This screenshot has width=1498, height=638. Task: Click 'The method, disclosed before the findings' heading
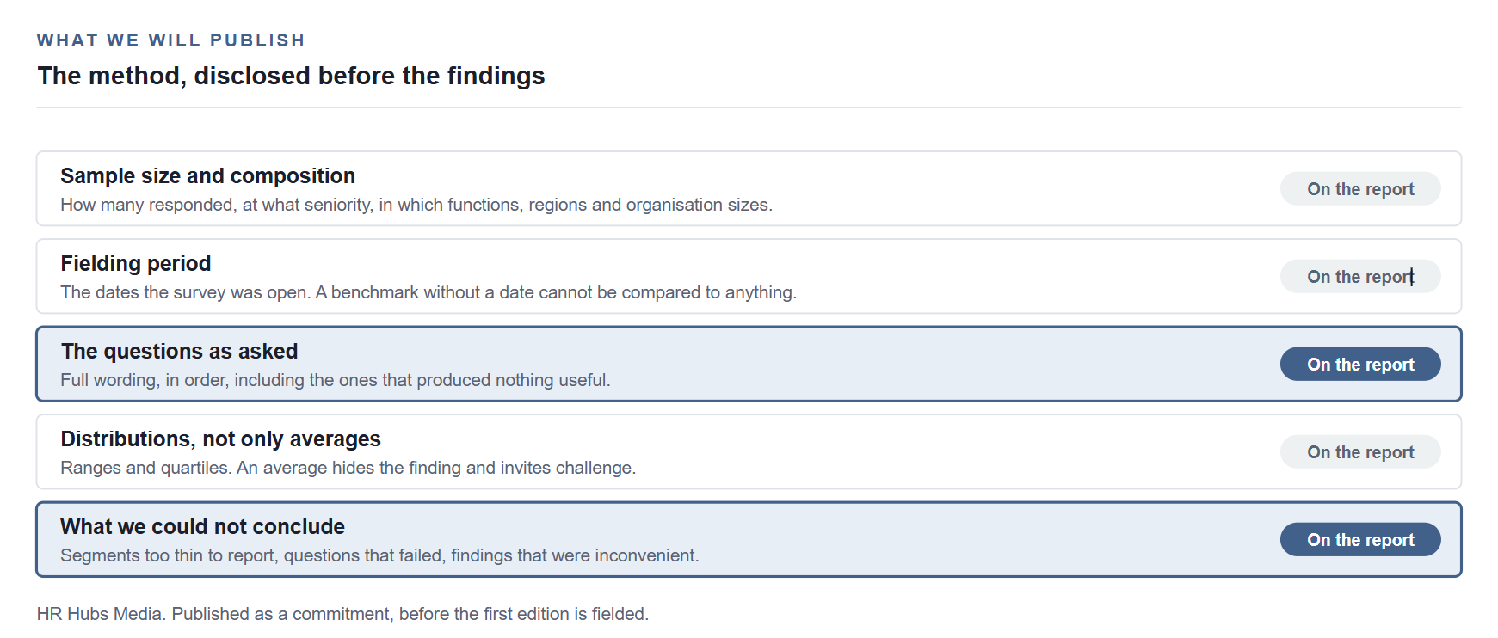pyautogui.click(x=291, y=76)
